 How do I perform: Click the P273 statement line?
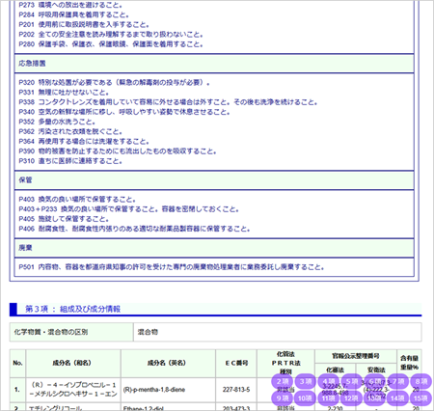(x=70, y=5)
